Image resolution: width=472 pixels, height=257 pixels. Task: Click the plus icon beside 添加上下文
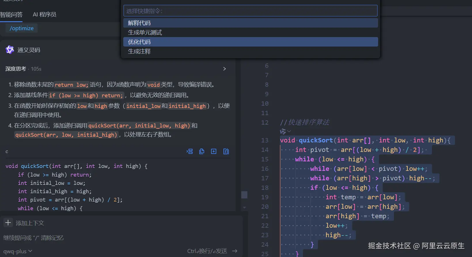(8, 223)
